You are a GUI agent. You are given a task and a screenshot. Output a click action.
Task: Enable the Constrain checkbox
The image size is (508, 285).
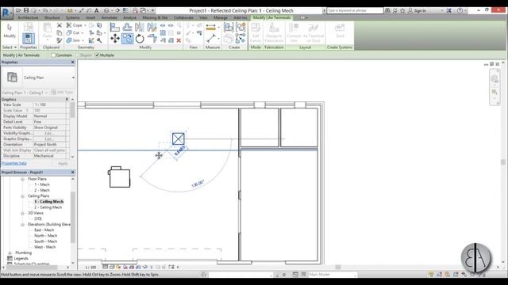coord(53,55)
